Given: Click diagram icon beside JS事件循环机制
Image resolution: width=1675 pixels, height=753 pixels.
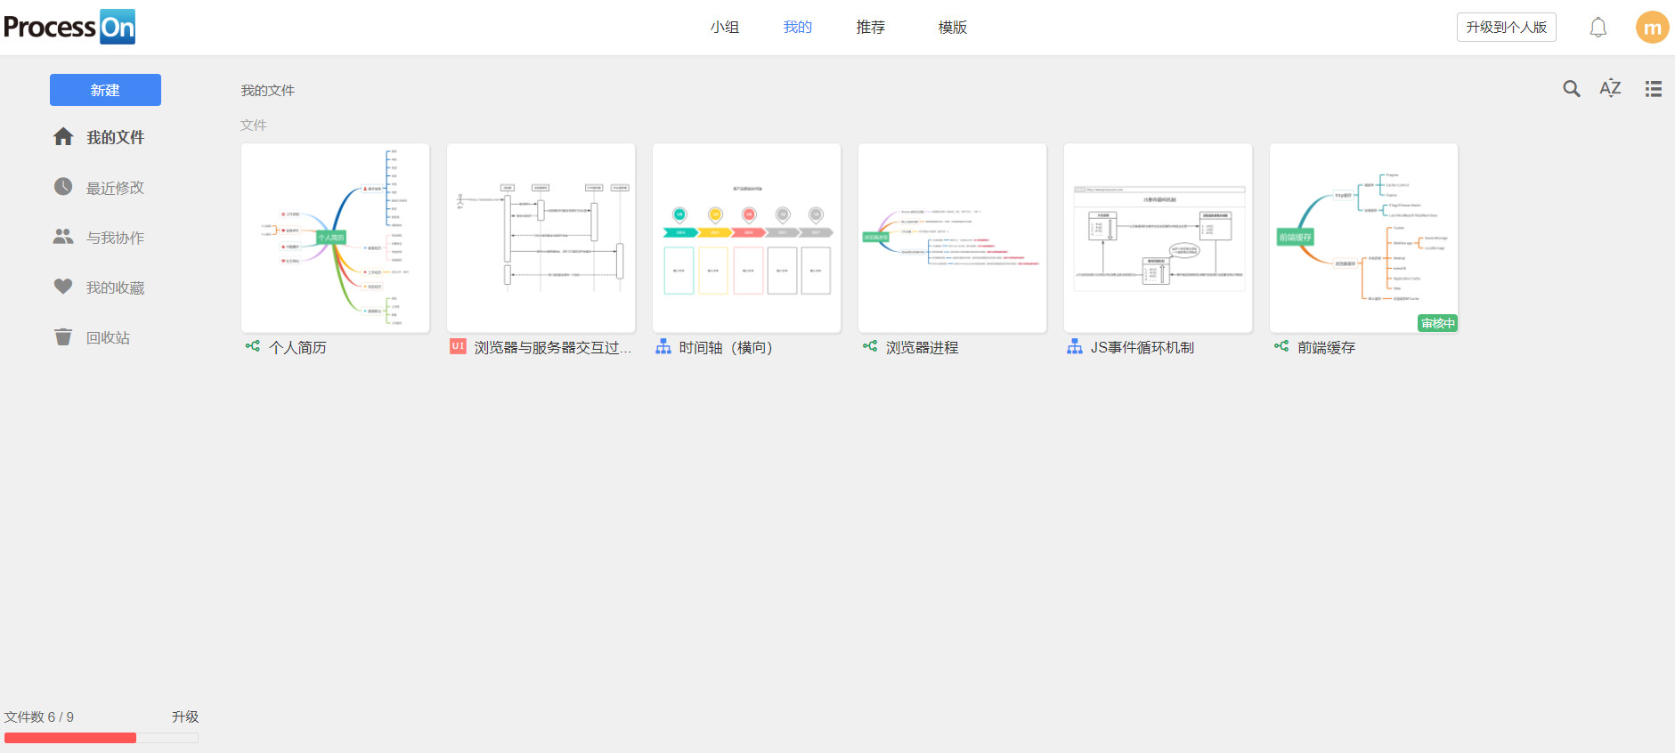Looking at the screenshot, I should pyautogui.click(x=1075, y=346).
